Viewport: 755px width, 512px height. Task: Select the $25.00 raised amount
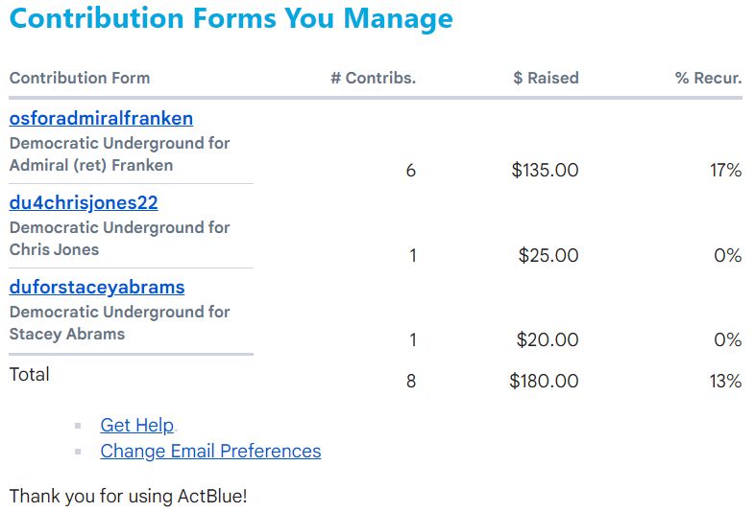click(548, 256)
